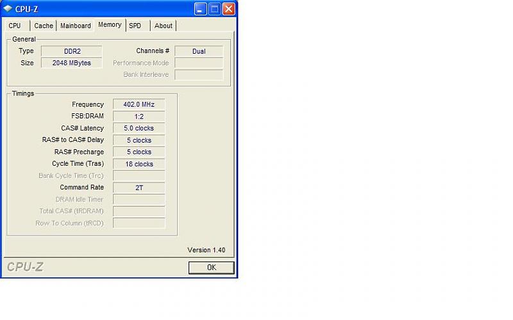The image size is (513, 320).
Task: Click the empty Bank Interleave field
Action: tap(199, 75)
